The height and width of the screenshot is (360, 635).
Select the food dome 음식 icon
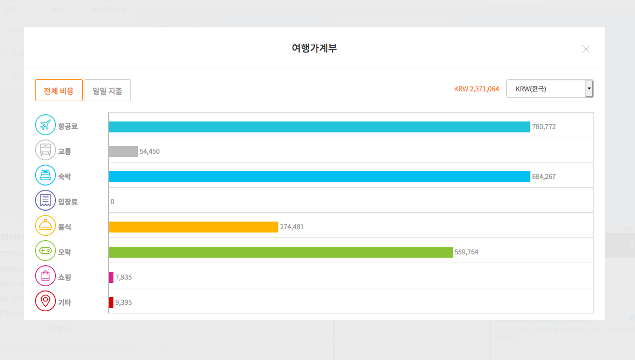tap(45, 225)
